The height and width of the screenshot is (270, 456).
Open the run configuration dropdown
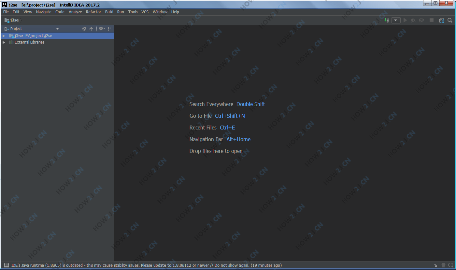pyautogui.click(x=396, y=20)
